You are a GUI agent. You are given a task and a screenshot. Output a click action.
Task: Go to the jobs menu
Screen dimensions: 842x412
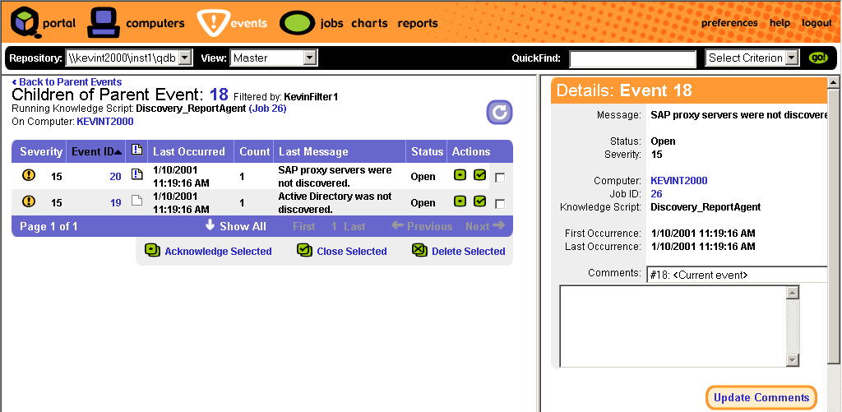332,24
